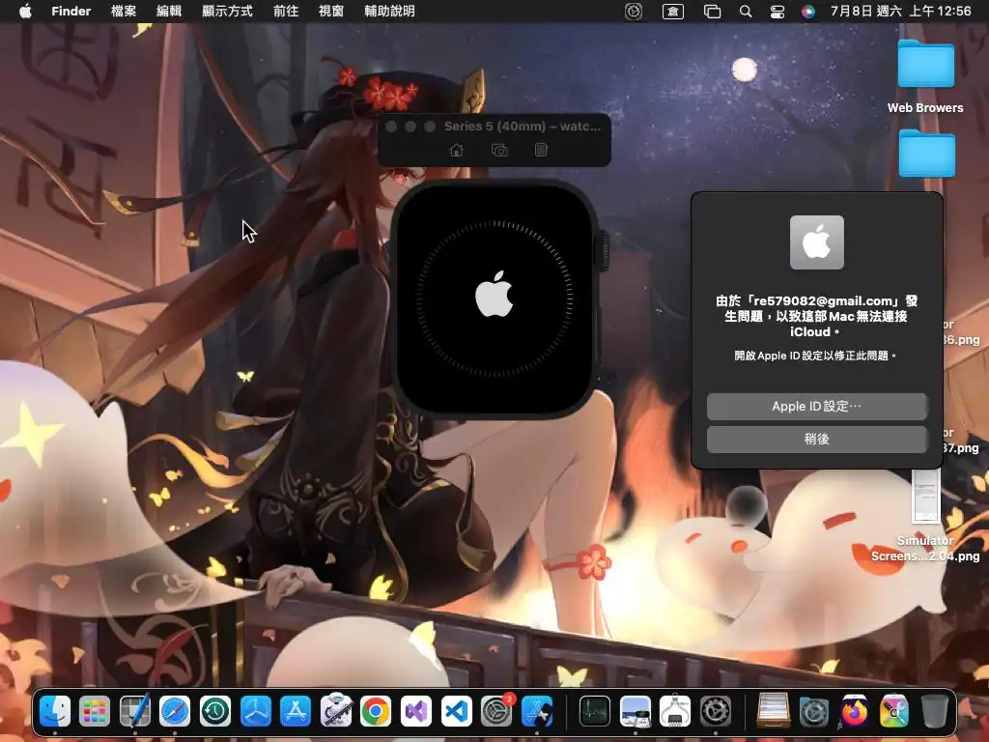Open the grid-and-pencil app in the Dock
989x742 pixels.
pyautogui.click(x=135, y=712)
